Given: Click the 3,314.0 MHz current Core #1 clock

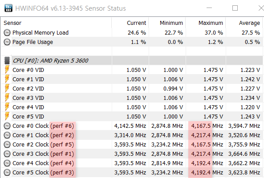Looking at the screenshot, I should 130,135.
